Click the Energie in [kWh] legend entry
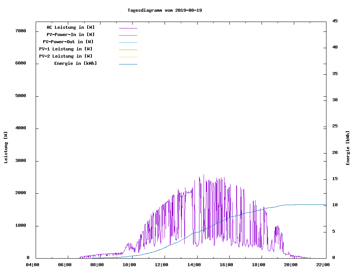 [x=75, y=63]
